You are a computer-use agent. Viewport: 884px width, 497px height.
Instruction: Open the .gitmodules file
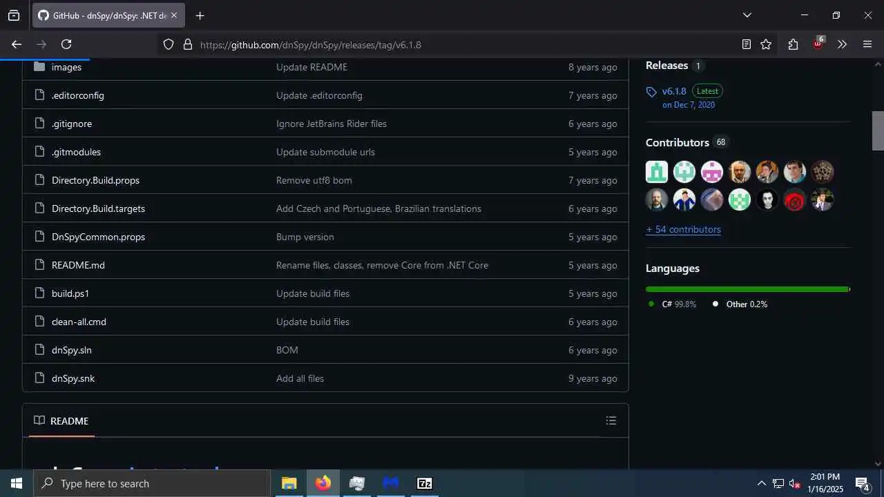[x=76, y=152]
